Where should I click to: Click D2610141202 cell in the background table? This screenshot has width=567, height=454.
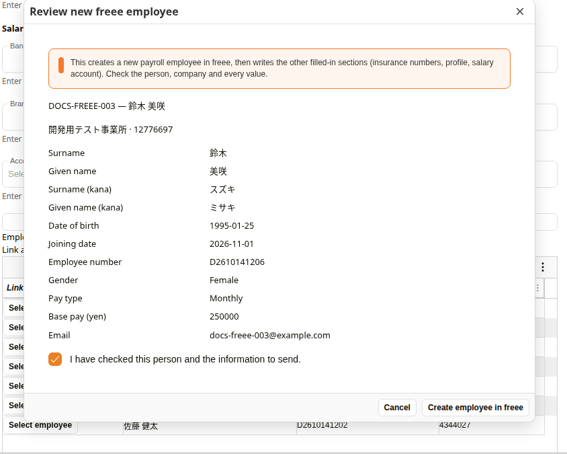tap(322, 425)
